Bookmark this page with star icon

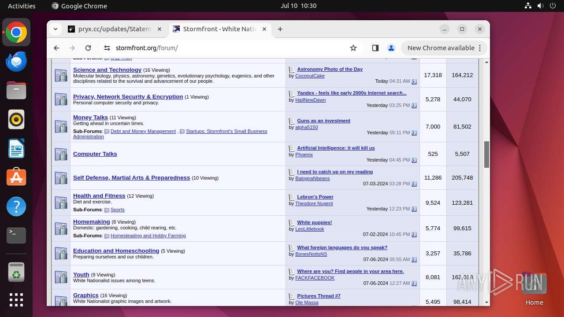[x=353, y=48]
